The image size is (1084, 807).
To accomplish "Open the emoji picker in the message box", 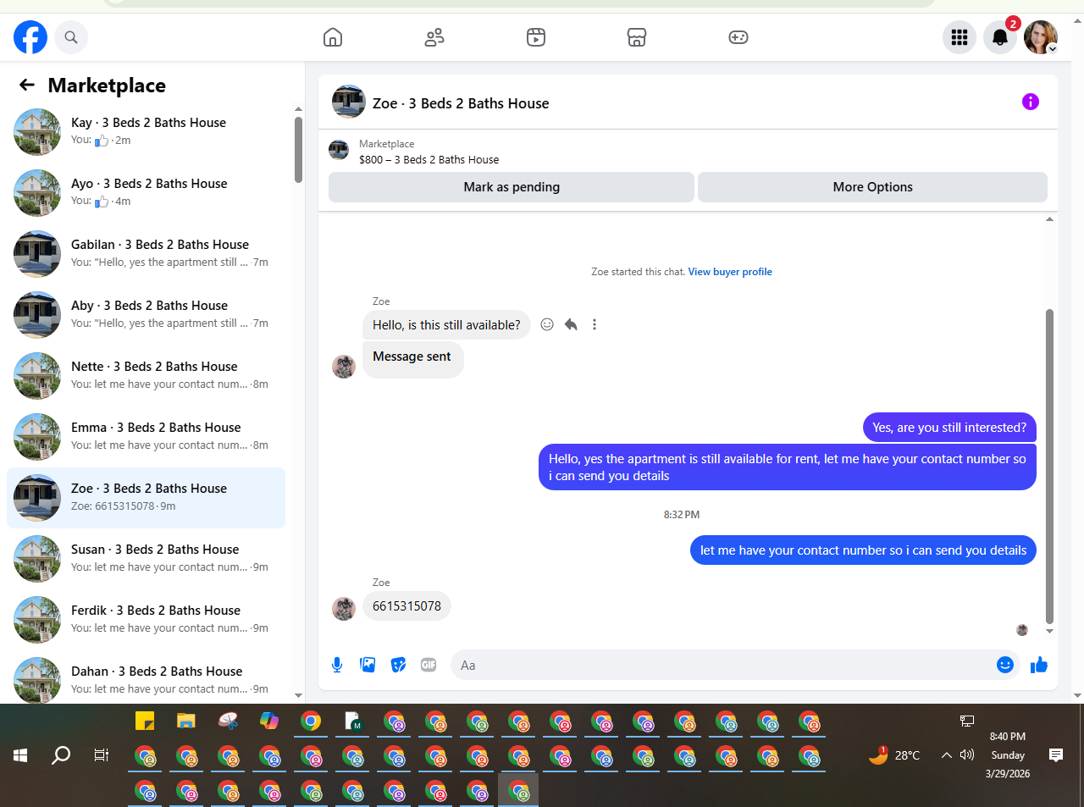I will [x=1005, y=665].
